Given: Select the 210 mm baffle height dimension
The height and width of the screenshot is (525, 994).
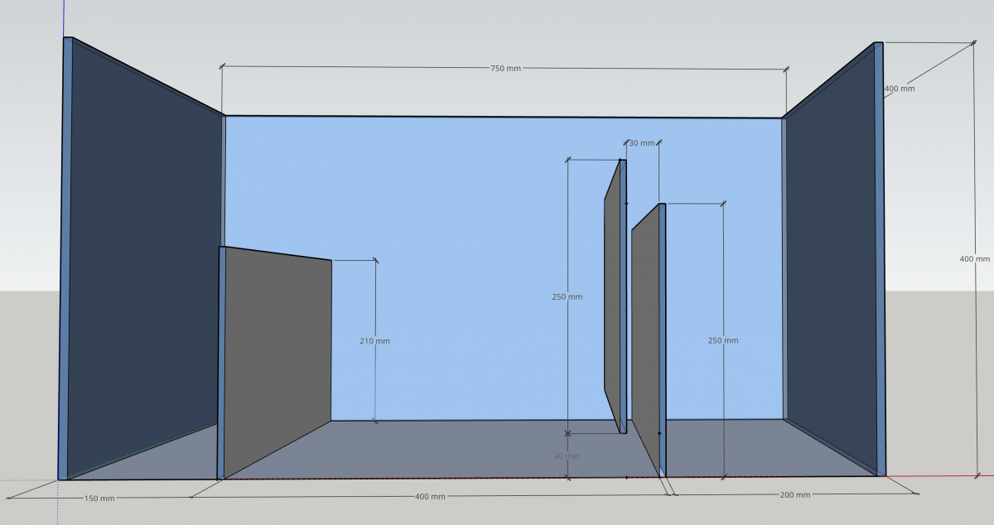Looking at the screenshot, I should [x=374, y=341].
